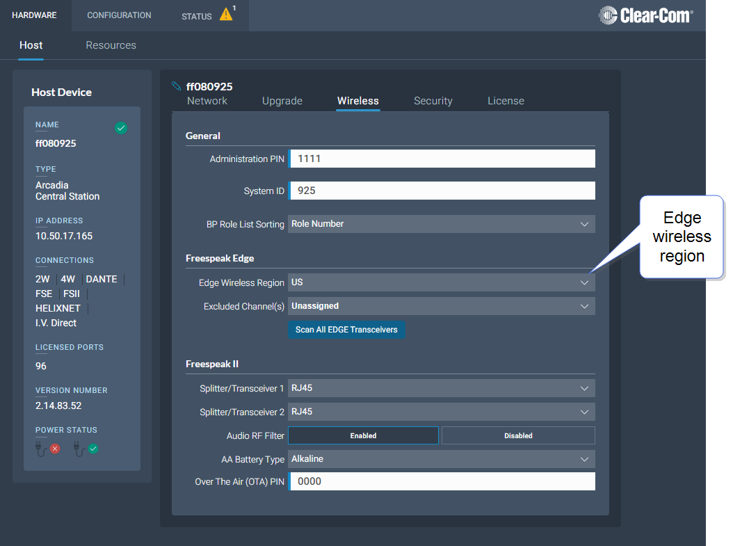This screenshot has height=546, width=733.
Task: Click the System ID input field
Action: 442,191
